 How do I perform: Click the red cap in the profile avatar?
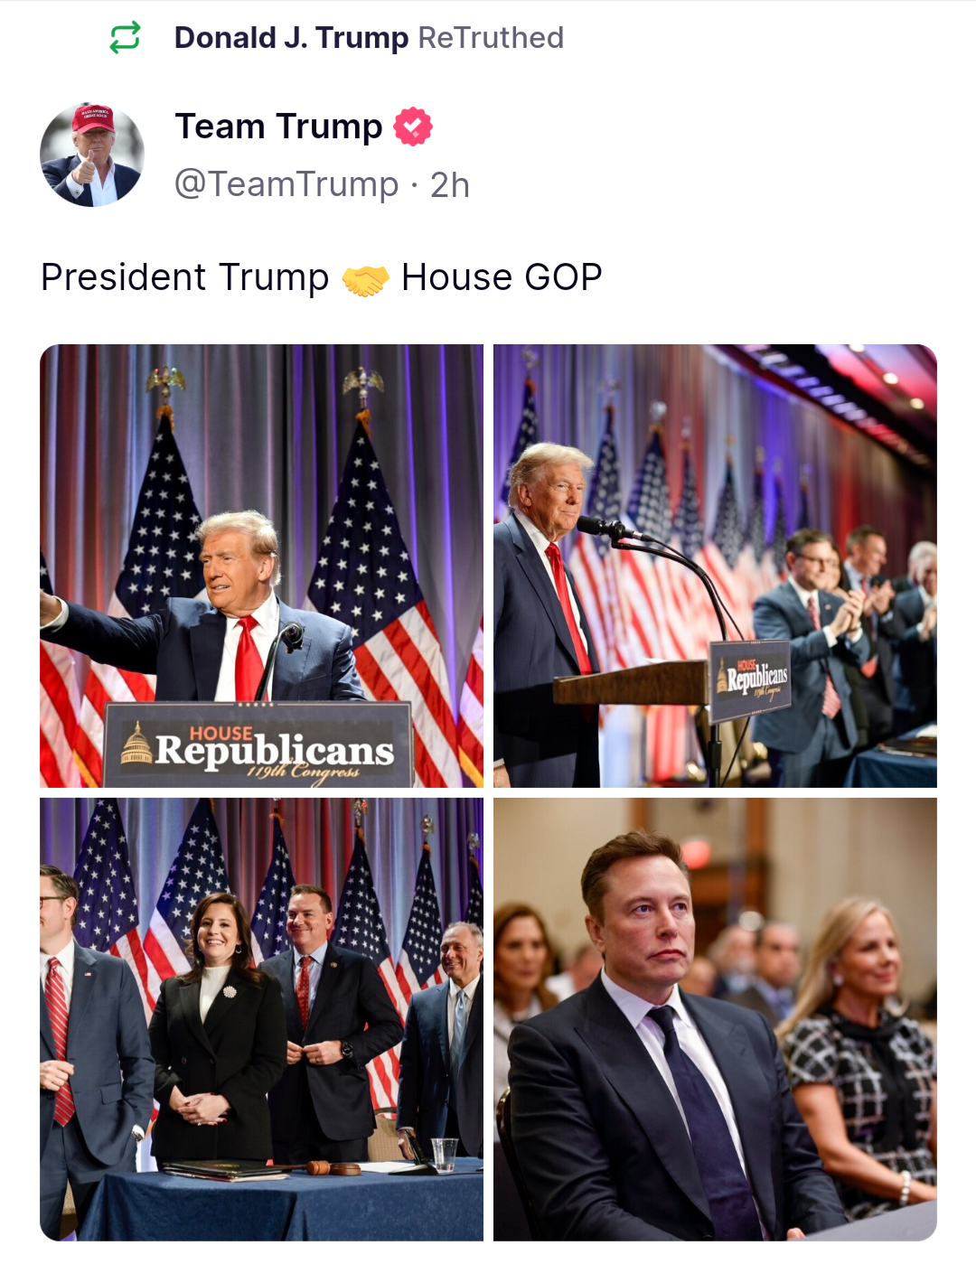click(x=92, y=117)
